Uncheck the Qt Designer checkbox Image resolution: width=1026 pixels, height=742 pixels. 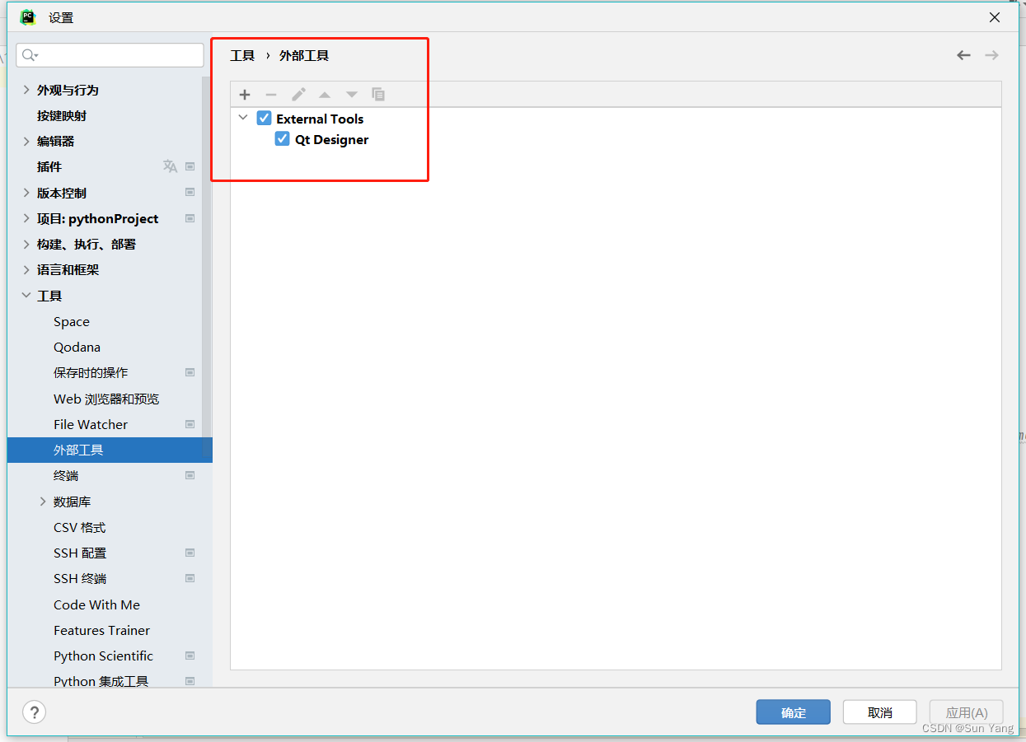coord(283,139)
